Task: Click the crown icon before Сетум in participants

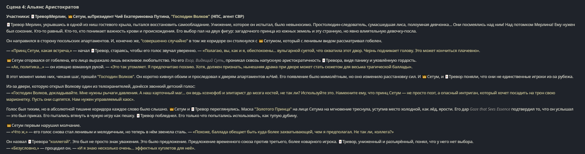Action: tap(70, 17)
